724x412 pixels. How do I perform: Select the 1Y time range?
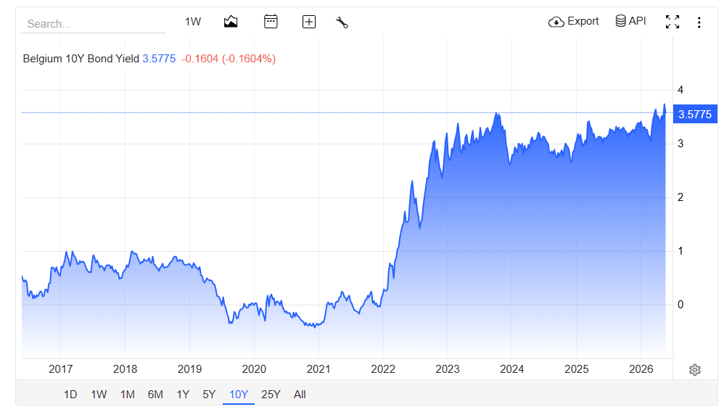[x=183, y=395]
